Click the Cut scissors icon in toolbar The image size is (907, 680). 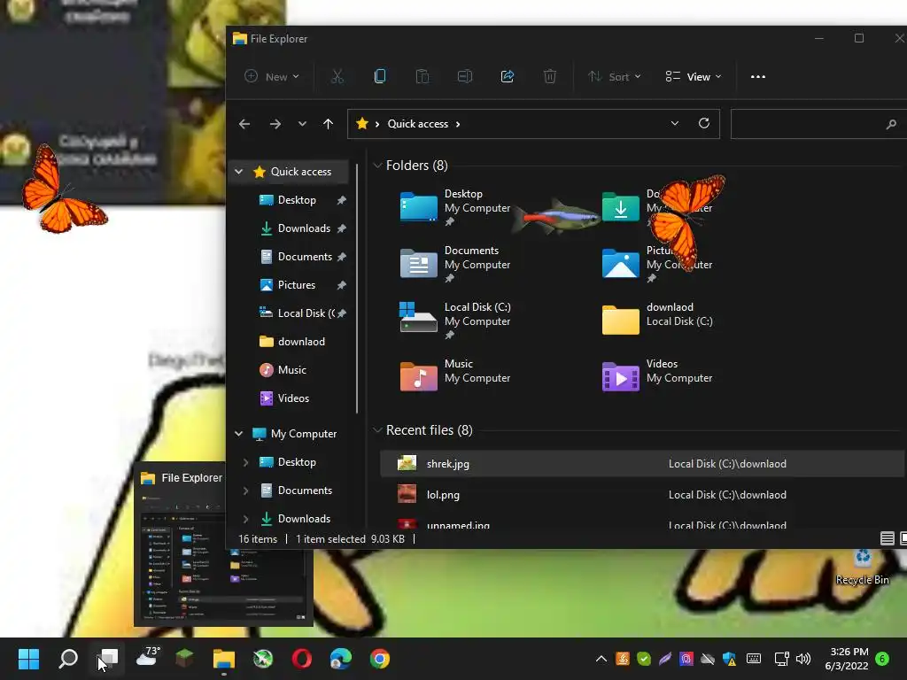[337, 76]
